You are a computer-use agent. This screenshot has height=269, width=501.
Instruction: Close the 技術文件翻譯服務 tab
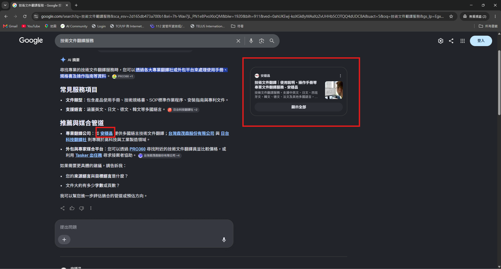point(67,5)
